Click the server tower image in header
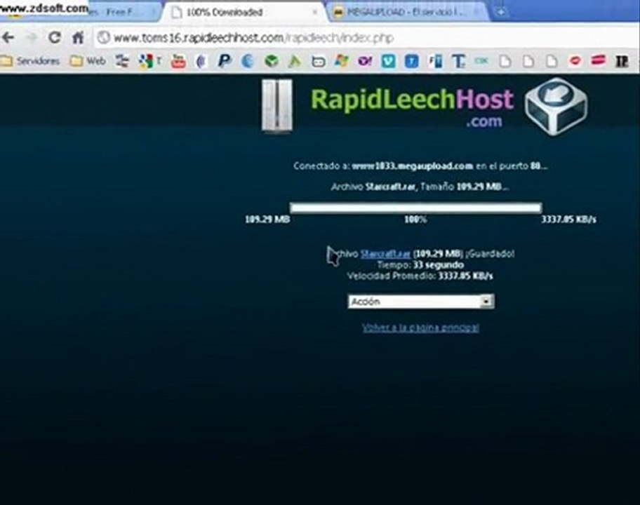640x505 pixels. click(x=277, y=107)
